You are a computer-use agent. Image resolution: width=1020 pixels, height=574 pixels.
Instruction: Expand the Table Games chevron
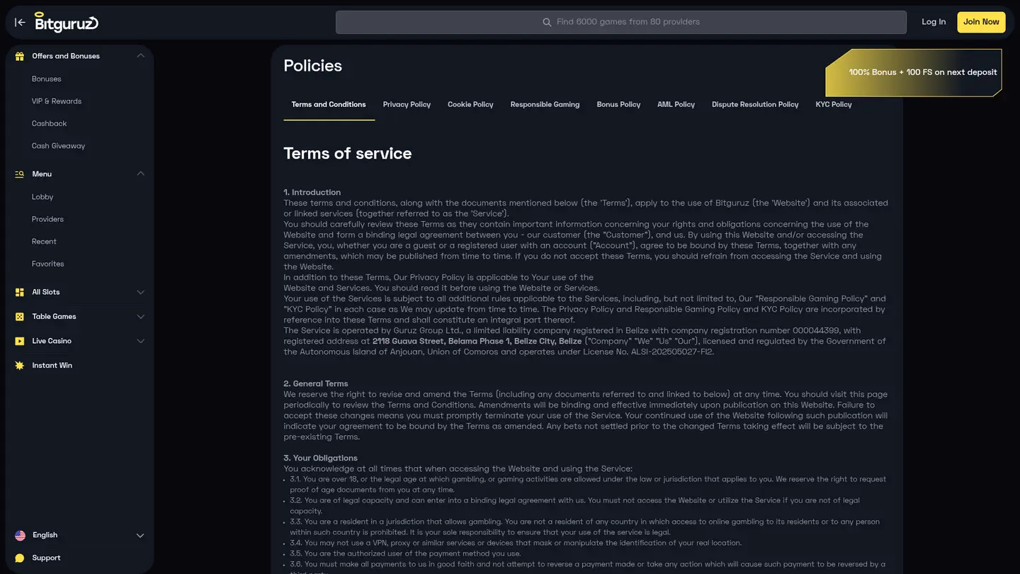click(x=140, y=317)
